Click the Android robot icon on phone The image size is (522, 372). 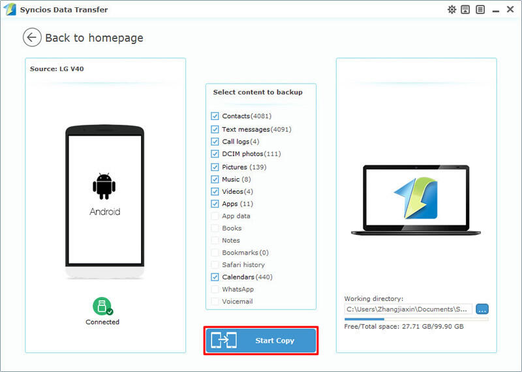[x=104, y=186]
